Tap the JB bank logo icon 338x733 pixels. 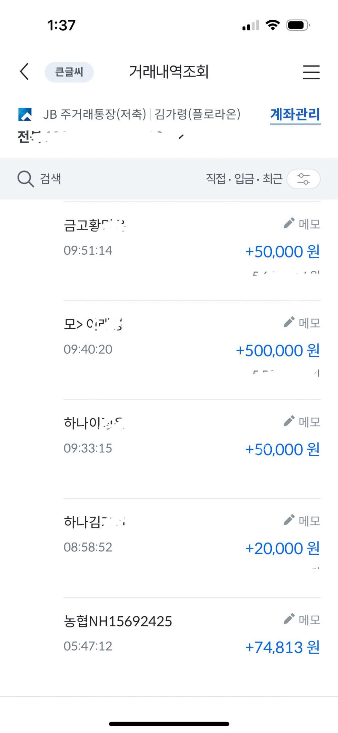click(25, 114)
